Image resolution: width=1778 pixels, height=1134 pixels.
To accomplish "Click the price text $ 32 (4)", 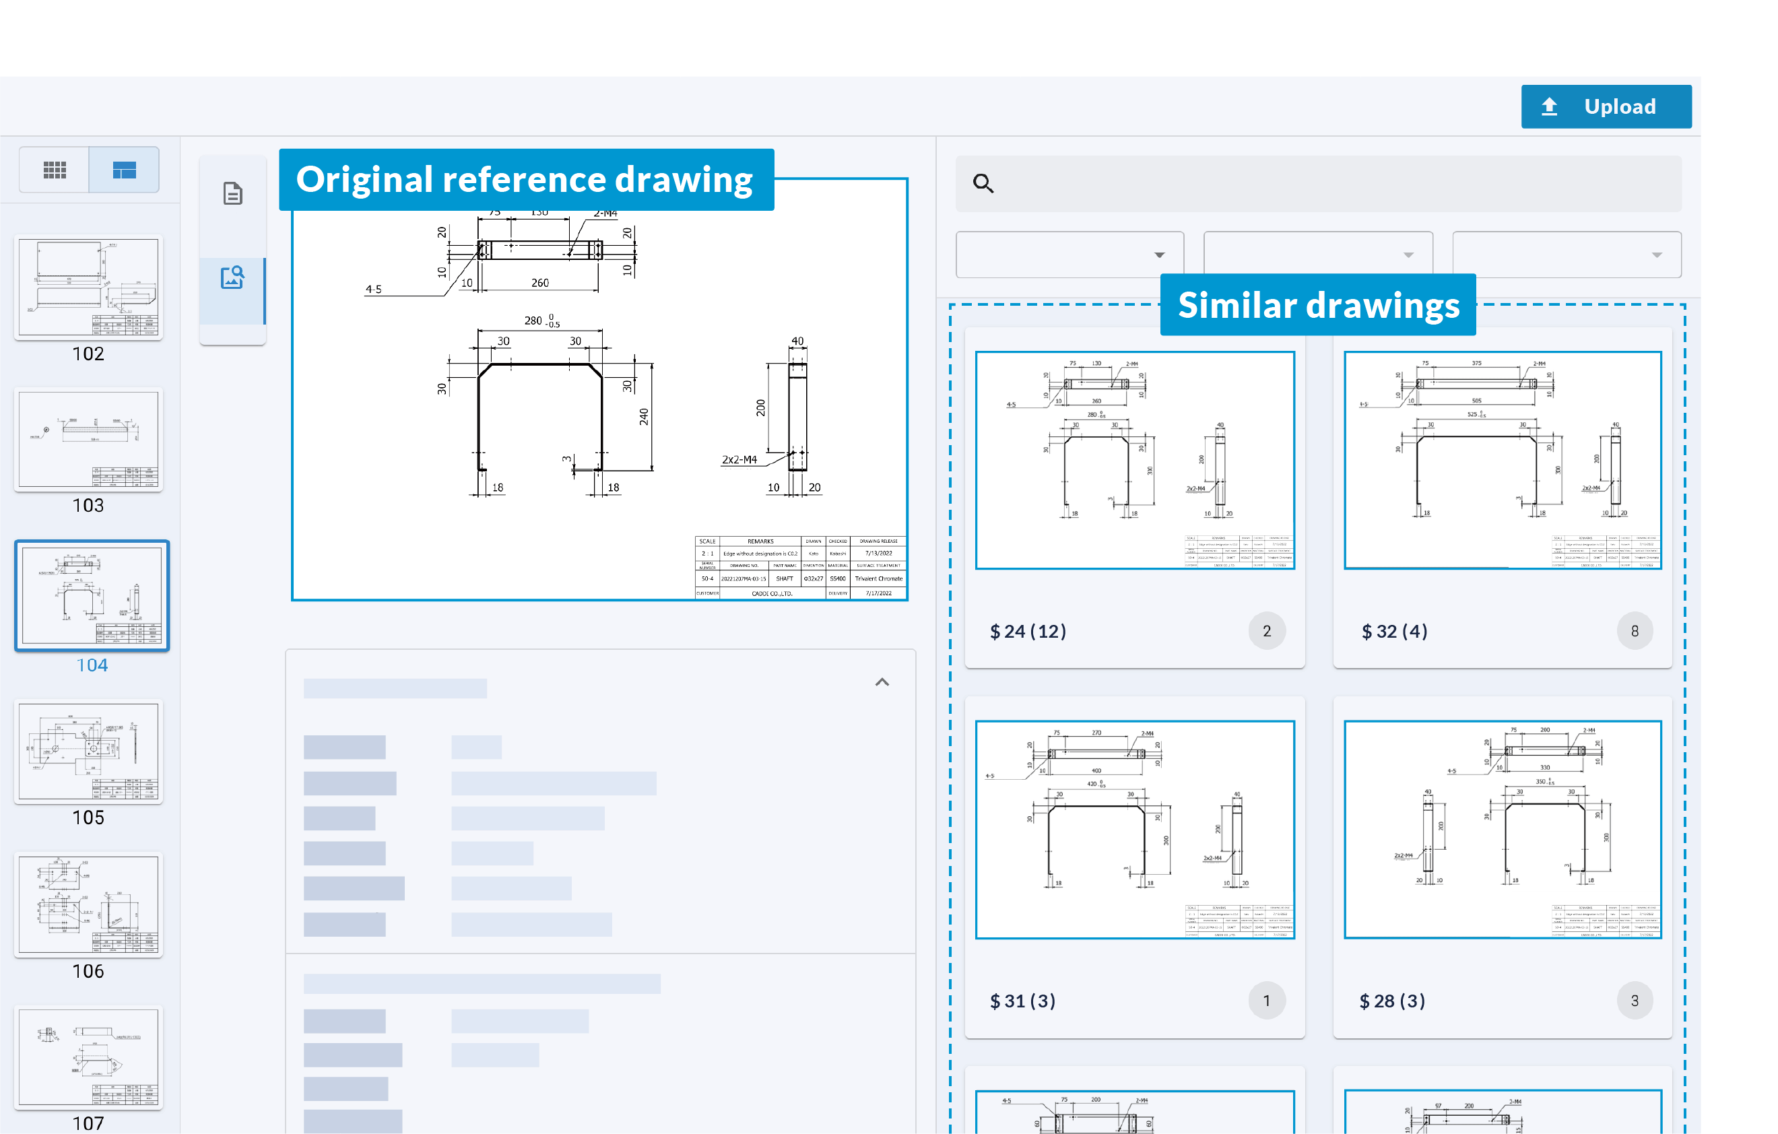I will click(1394, 632).
